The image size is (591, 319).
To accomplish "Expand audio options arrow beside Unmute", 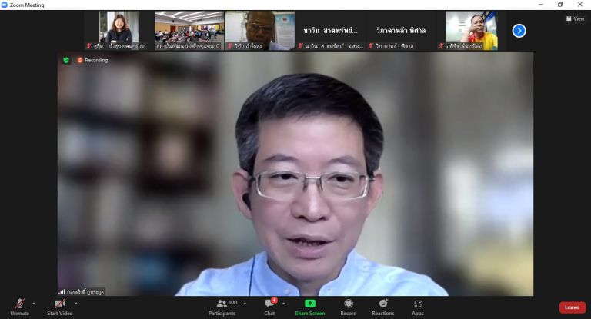I will coord(34,304).
